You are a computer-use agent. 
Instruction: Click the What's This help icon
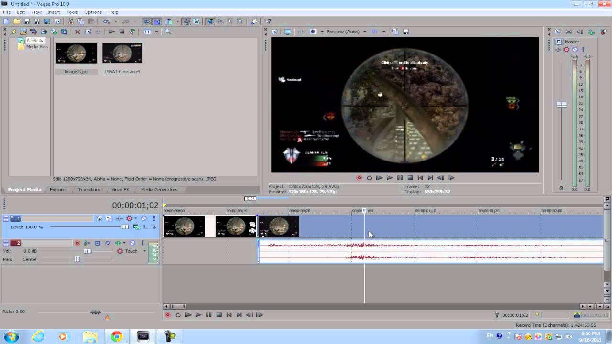[268, 21]
